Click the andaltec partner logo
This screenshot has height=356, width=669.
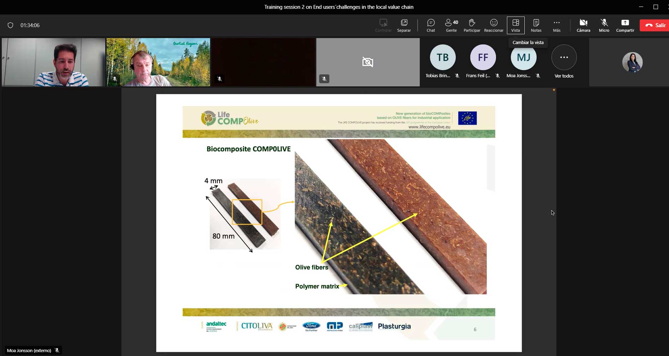[216, 326]
